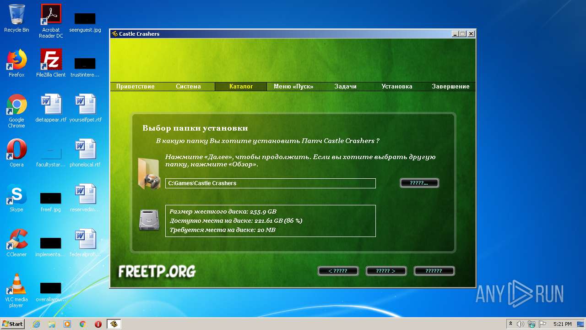Select facultystar... desktop file

51,156
